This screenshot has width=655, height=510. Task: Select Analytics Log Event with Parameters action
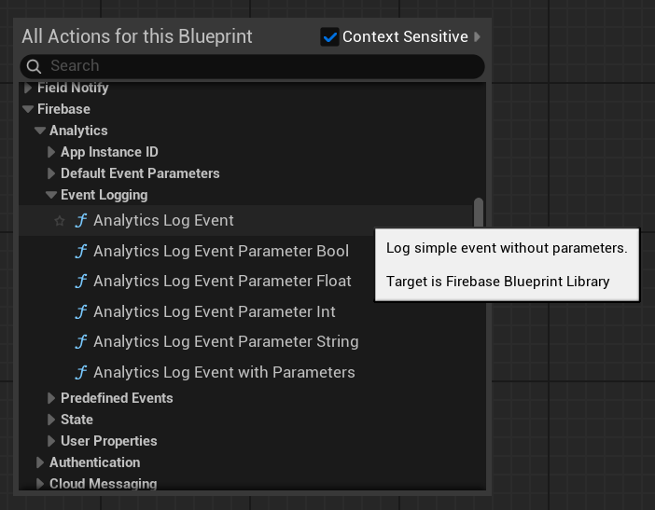coord(224,372)
